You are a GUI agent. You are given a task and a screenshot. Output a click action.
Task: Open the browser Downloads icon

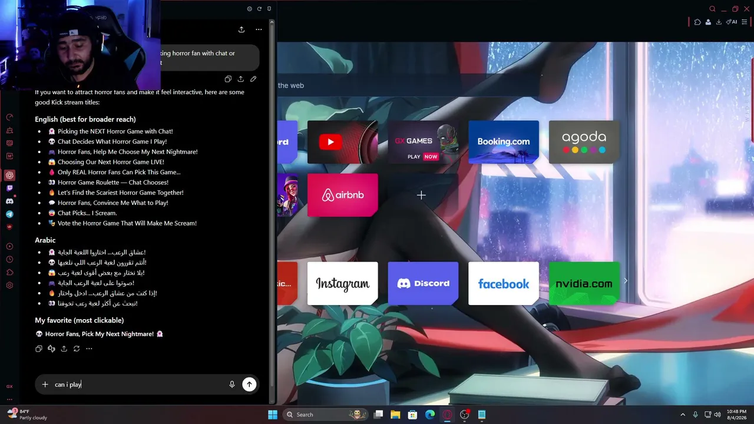pos(719,22)
